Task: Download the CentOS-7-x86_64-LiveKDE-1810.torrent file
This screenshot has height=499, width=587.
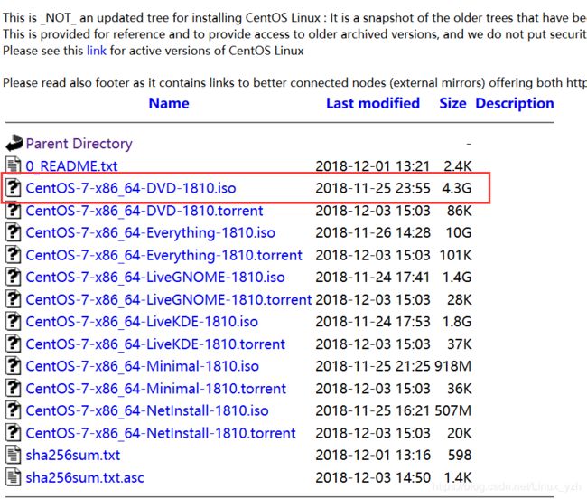Action: point(155,344)
